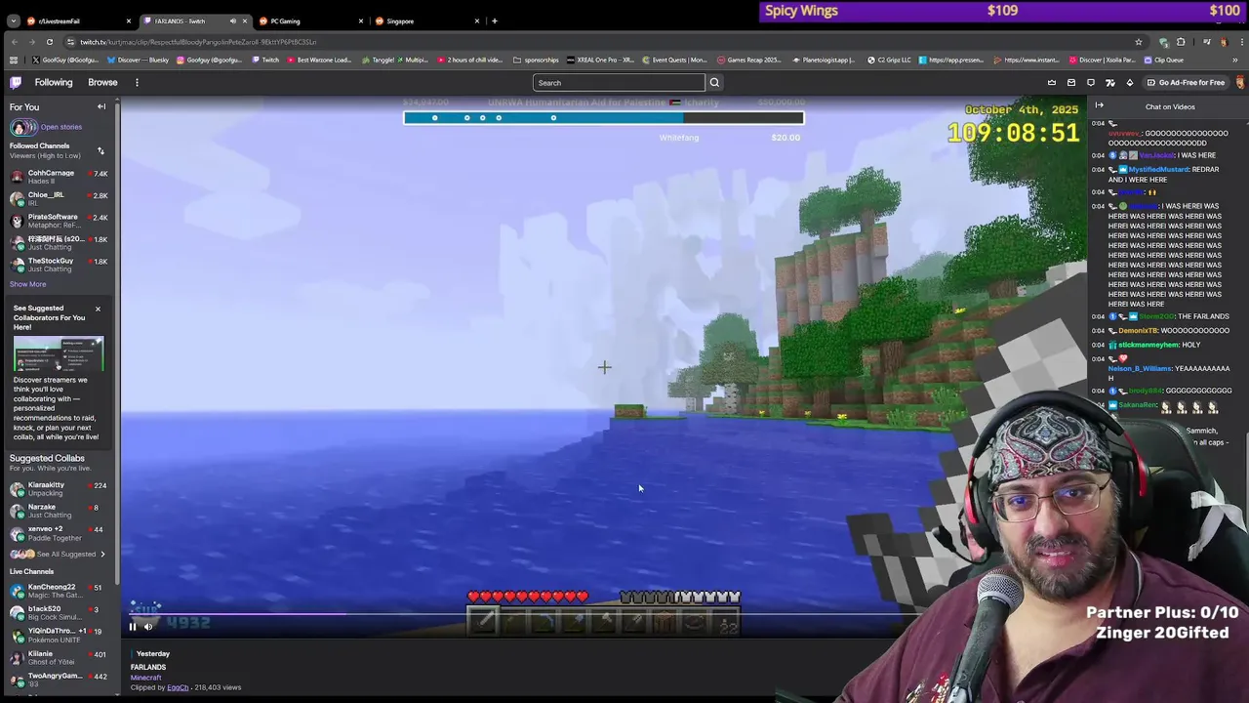The image size is (1249, 703).
Task: Open the browser extensions puzzle icon
Action: coord(1181,42)
